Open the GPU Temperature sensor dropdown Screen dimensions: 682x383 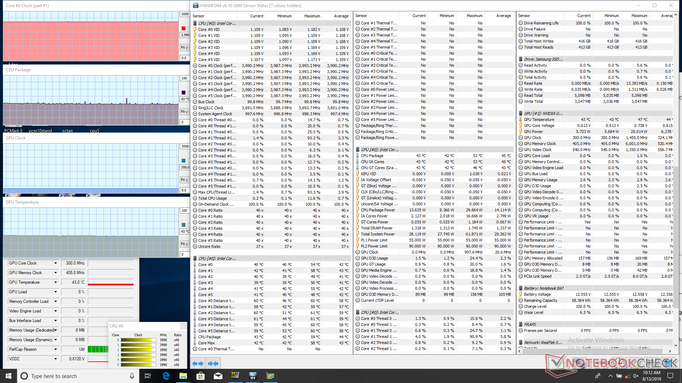(55, 282)
